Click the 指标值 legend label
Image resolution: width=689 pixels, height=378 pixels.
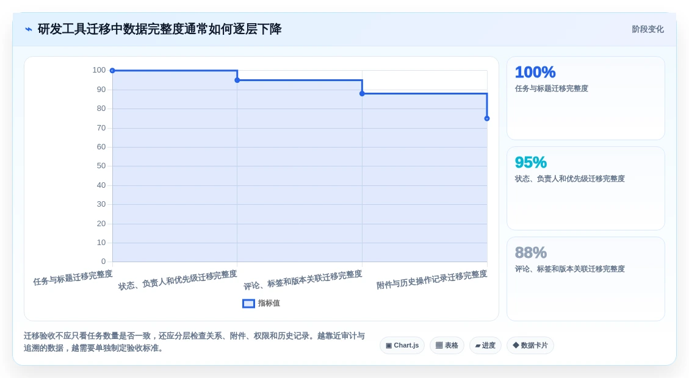coord(269,304)
